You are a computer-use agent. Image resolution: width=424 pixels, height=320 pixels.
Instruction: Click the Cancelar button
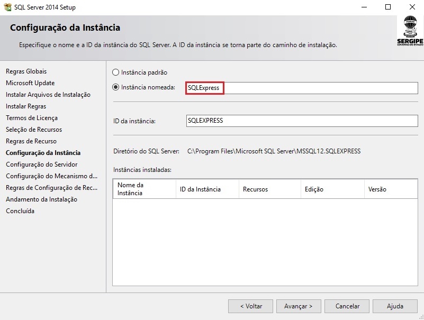tap(347, 306)
